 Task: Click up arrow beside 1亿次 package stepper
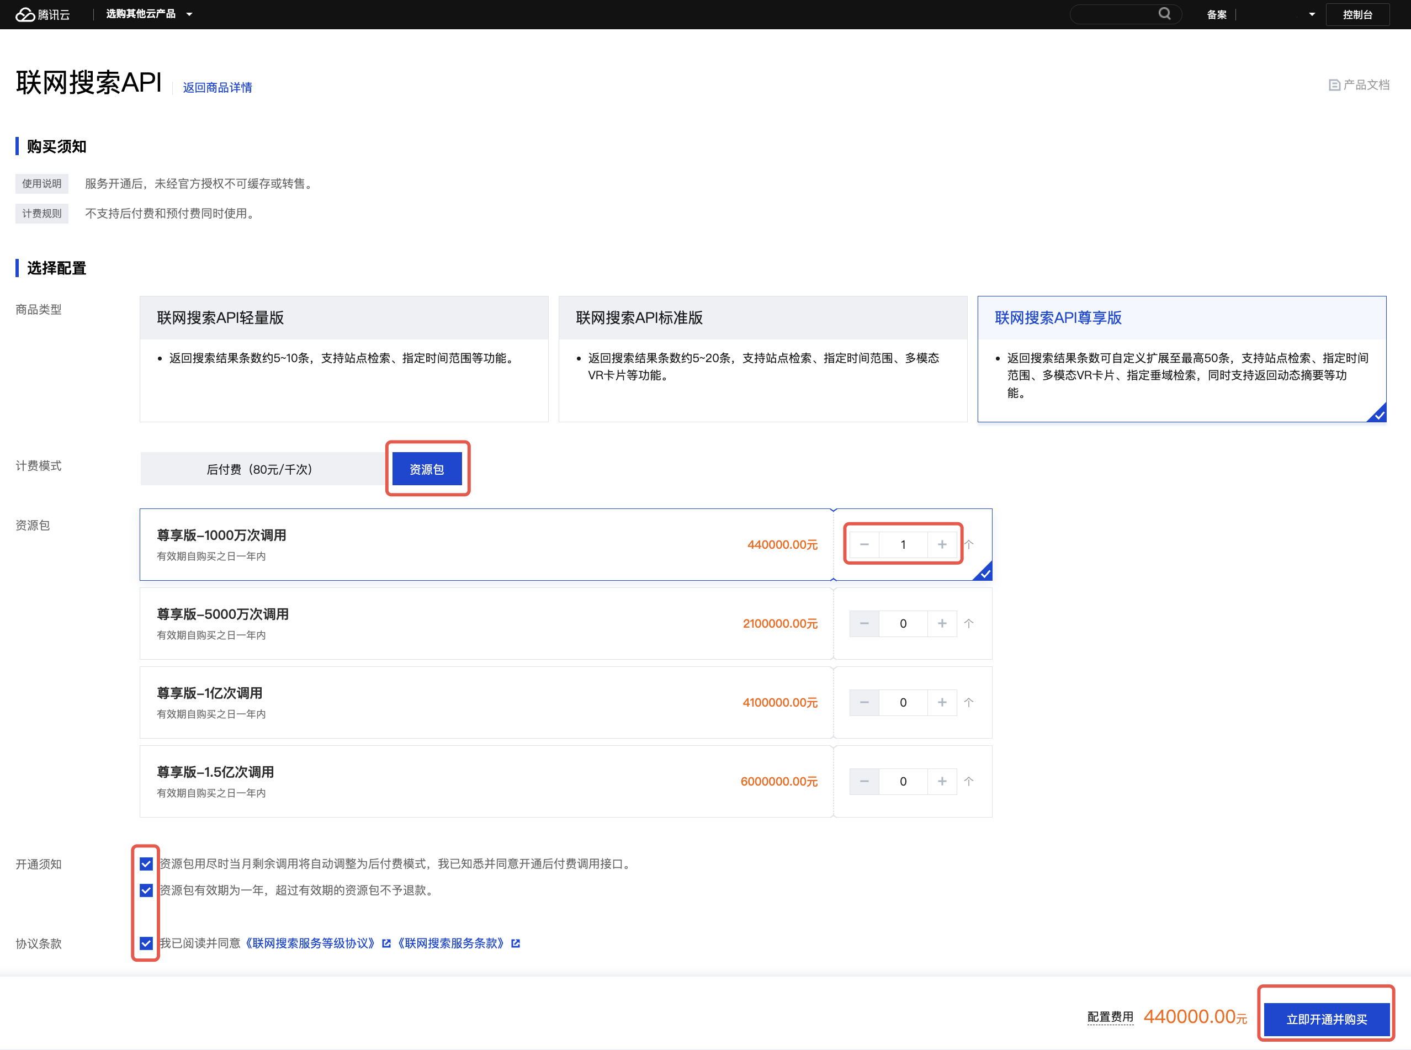[969, 702]
